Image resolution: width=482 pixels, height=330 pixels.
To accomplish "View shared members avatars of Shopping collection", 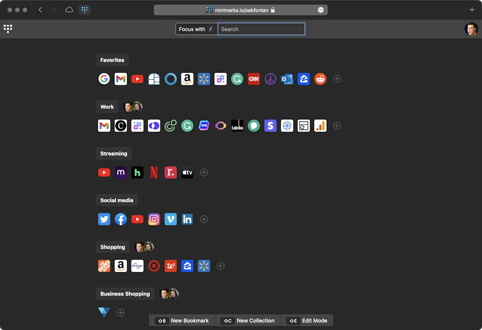I will pyautogui.click(x=144, y=247).
